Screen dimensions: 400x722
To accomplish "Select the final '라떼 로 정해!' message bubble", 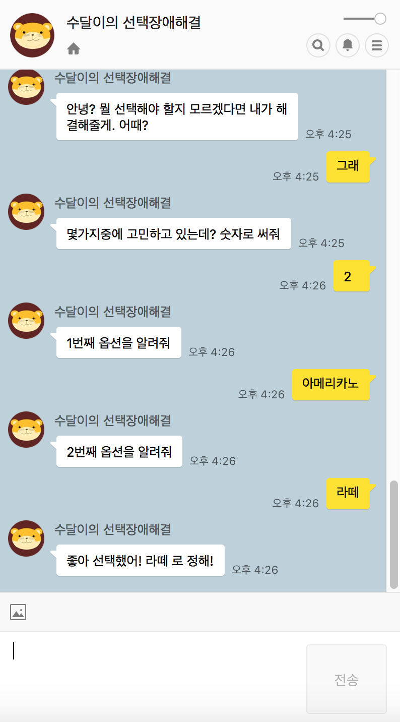I will [x=141, y=560].
